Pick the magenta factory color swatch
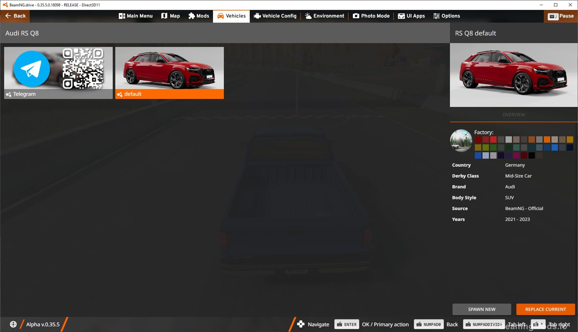 (516, 155)
